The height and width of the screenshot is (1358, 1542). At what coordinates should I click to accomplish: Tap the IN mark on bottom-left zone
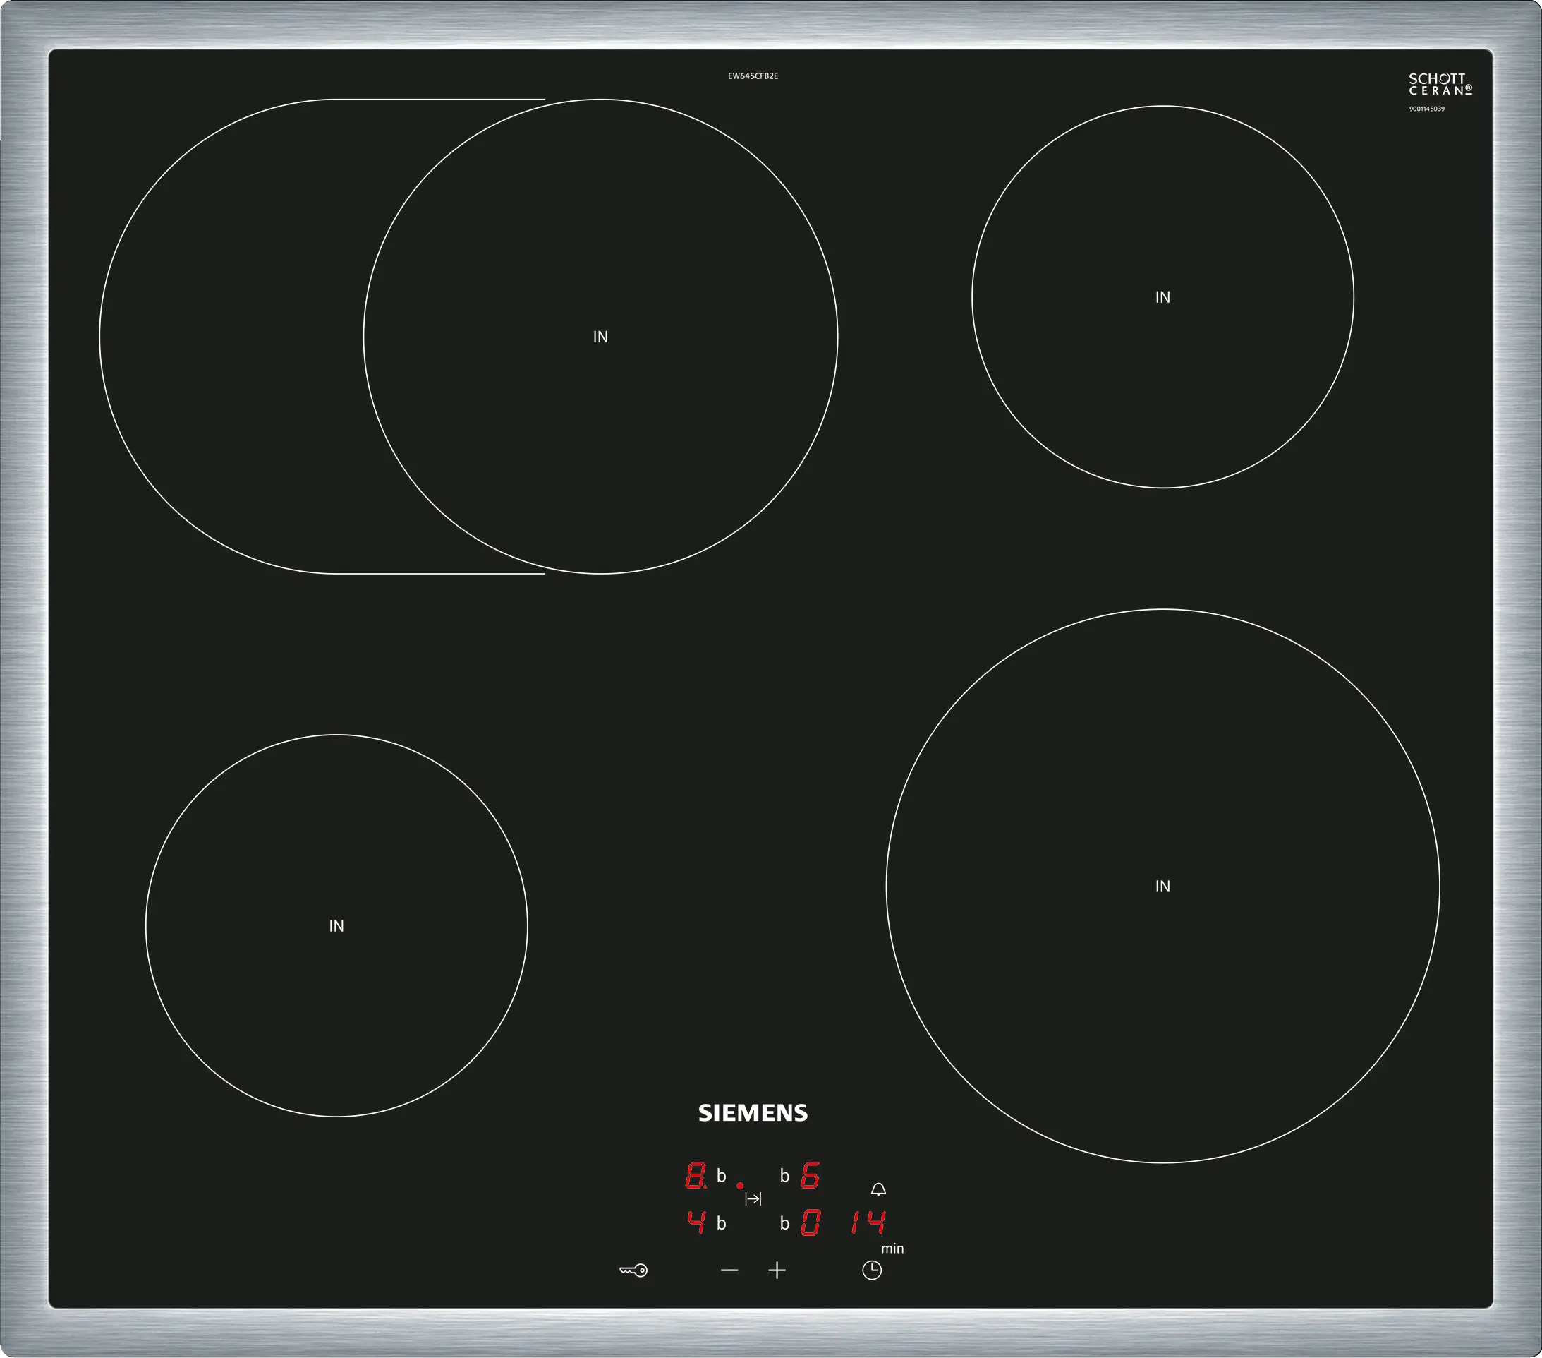pyautogui.click(x=336, y=926)
